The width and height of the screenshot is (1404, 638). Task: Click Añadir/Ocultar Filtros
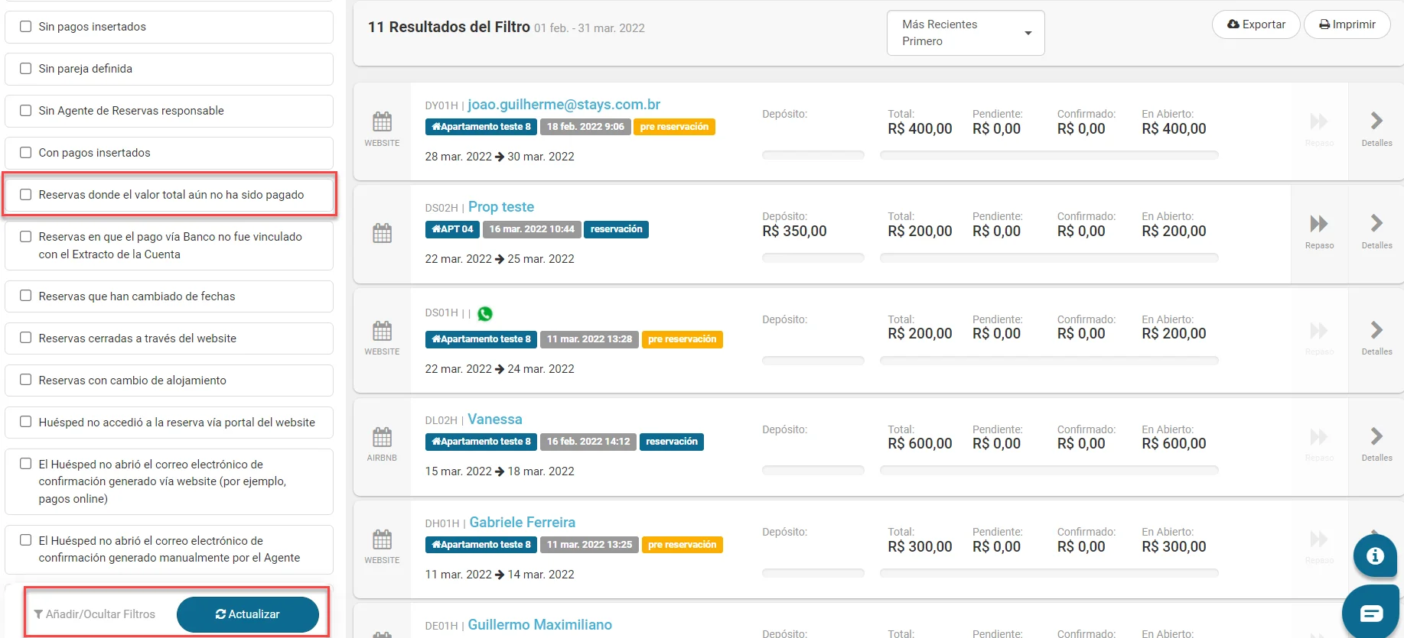click(x=94, y=614)
